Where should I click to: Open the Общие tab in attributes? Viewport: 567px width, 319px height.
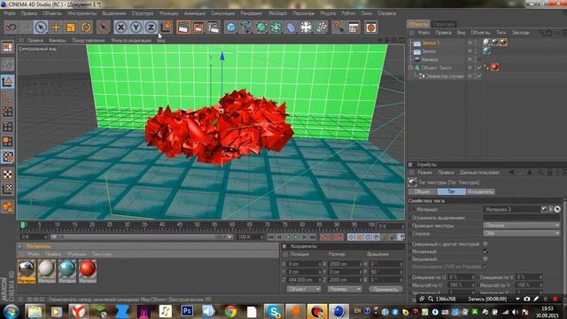[422, 191]
